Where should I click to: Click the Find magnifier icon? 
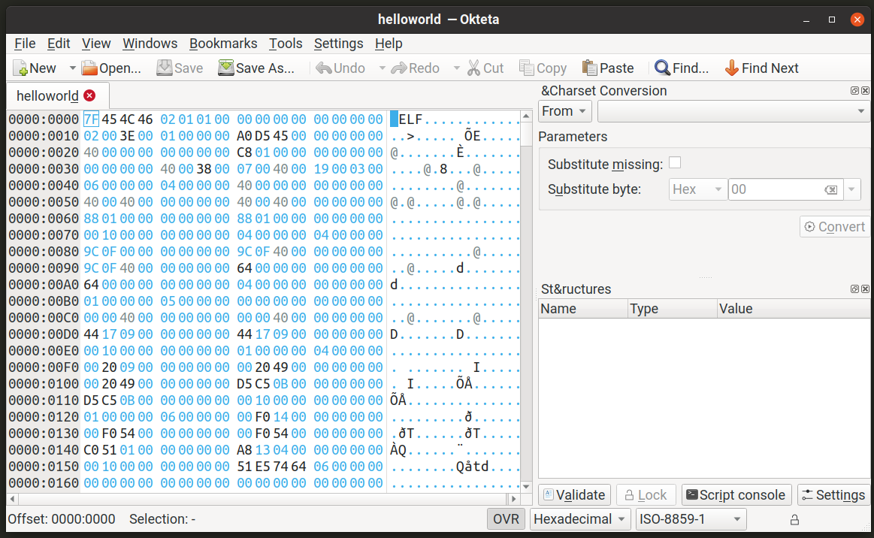click(662, 68)
